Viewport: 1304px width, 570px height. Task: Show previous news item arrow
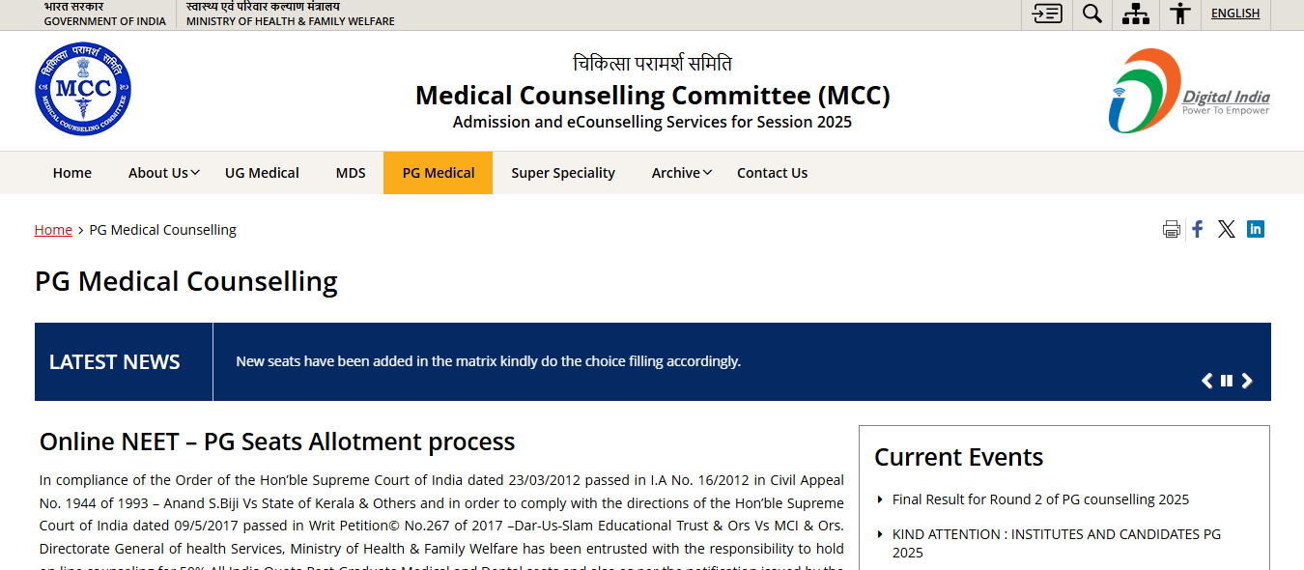pyautogui.click(x=1206, y=381)
